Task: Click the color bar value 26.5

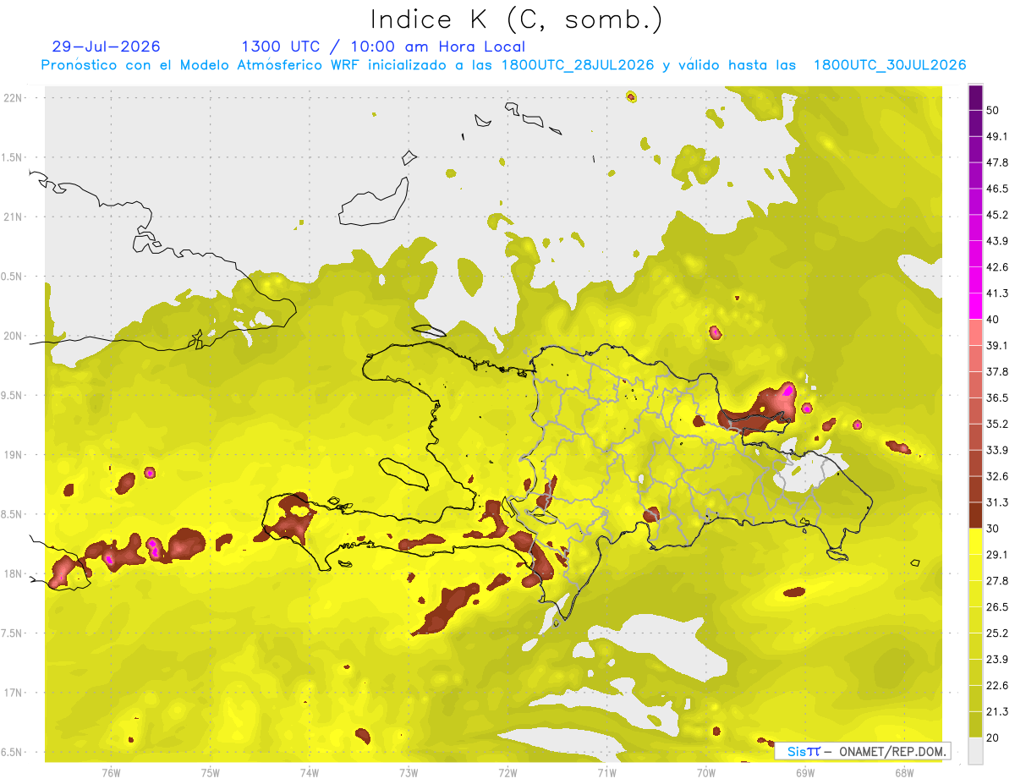Action: pos(997,607)
